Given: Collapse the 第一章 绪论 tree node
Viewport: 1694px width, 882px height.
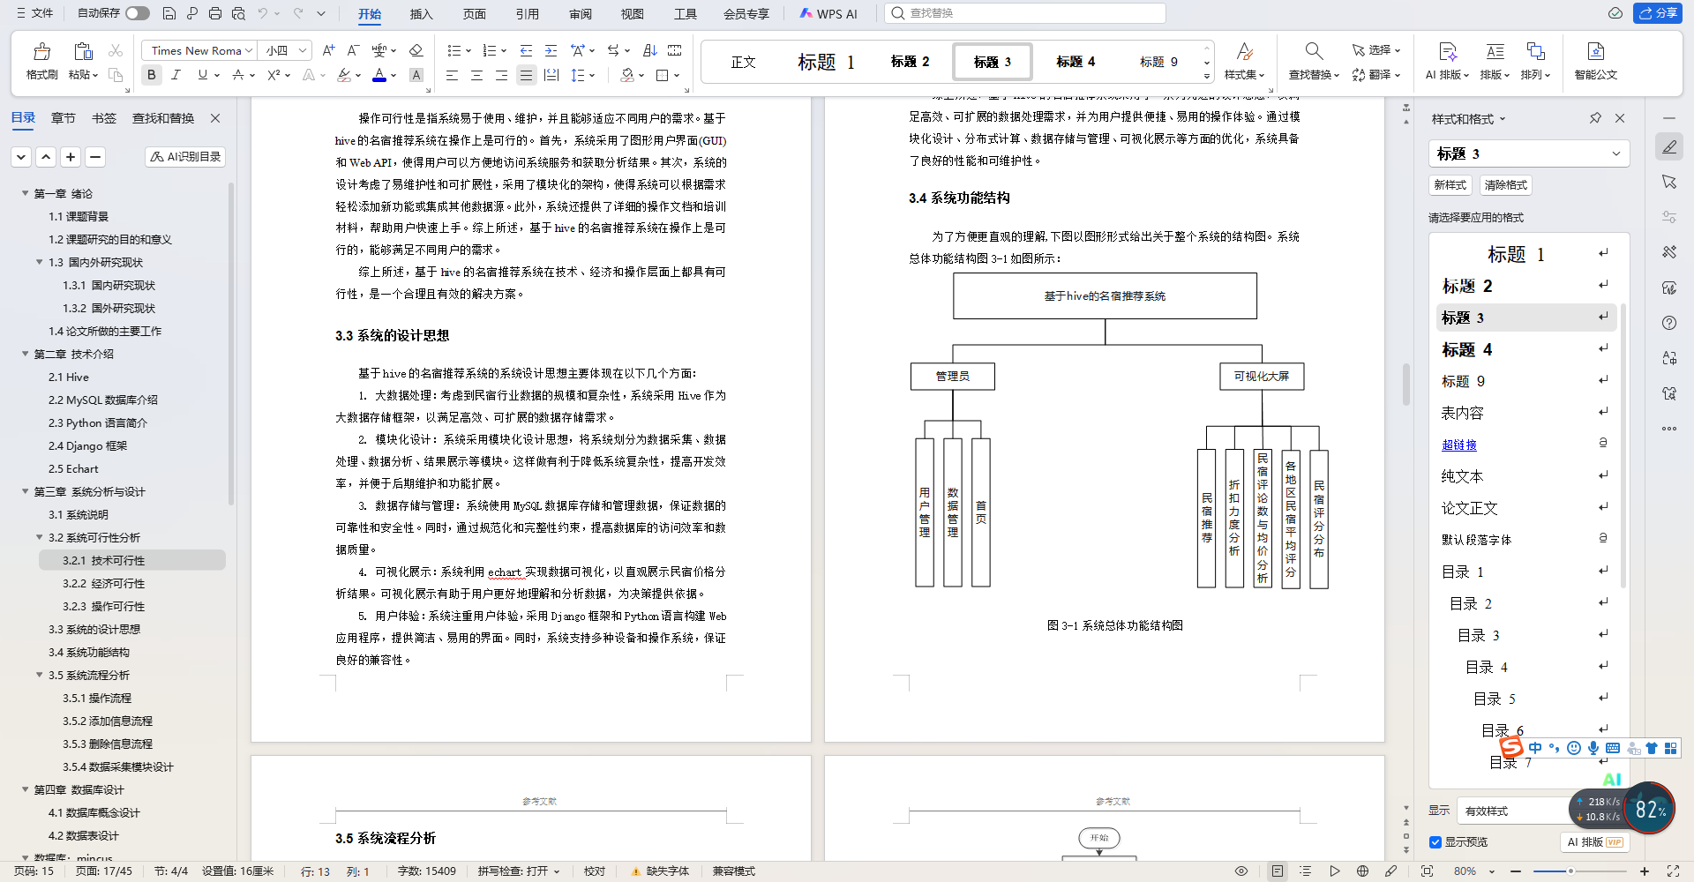Looking at the screenshot, I should (x=26, y=193).
